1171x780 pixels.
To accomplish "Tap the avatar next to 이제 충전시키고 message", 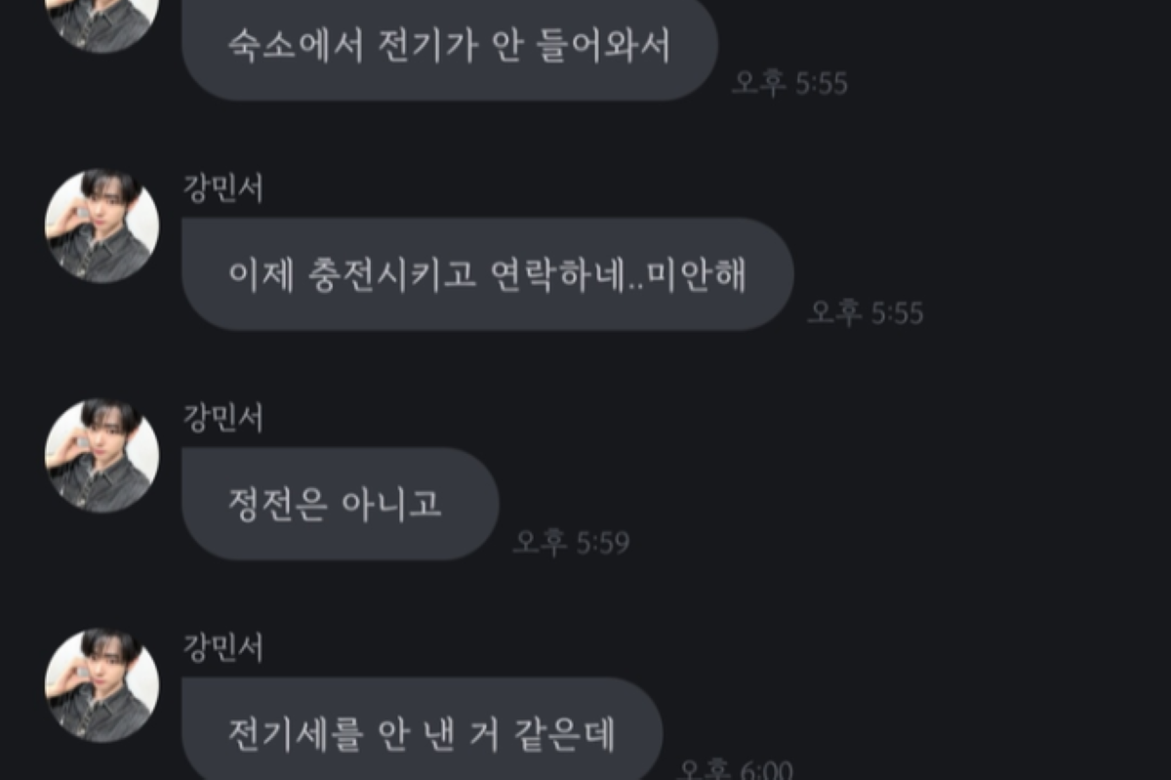I will (101, 226).
